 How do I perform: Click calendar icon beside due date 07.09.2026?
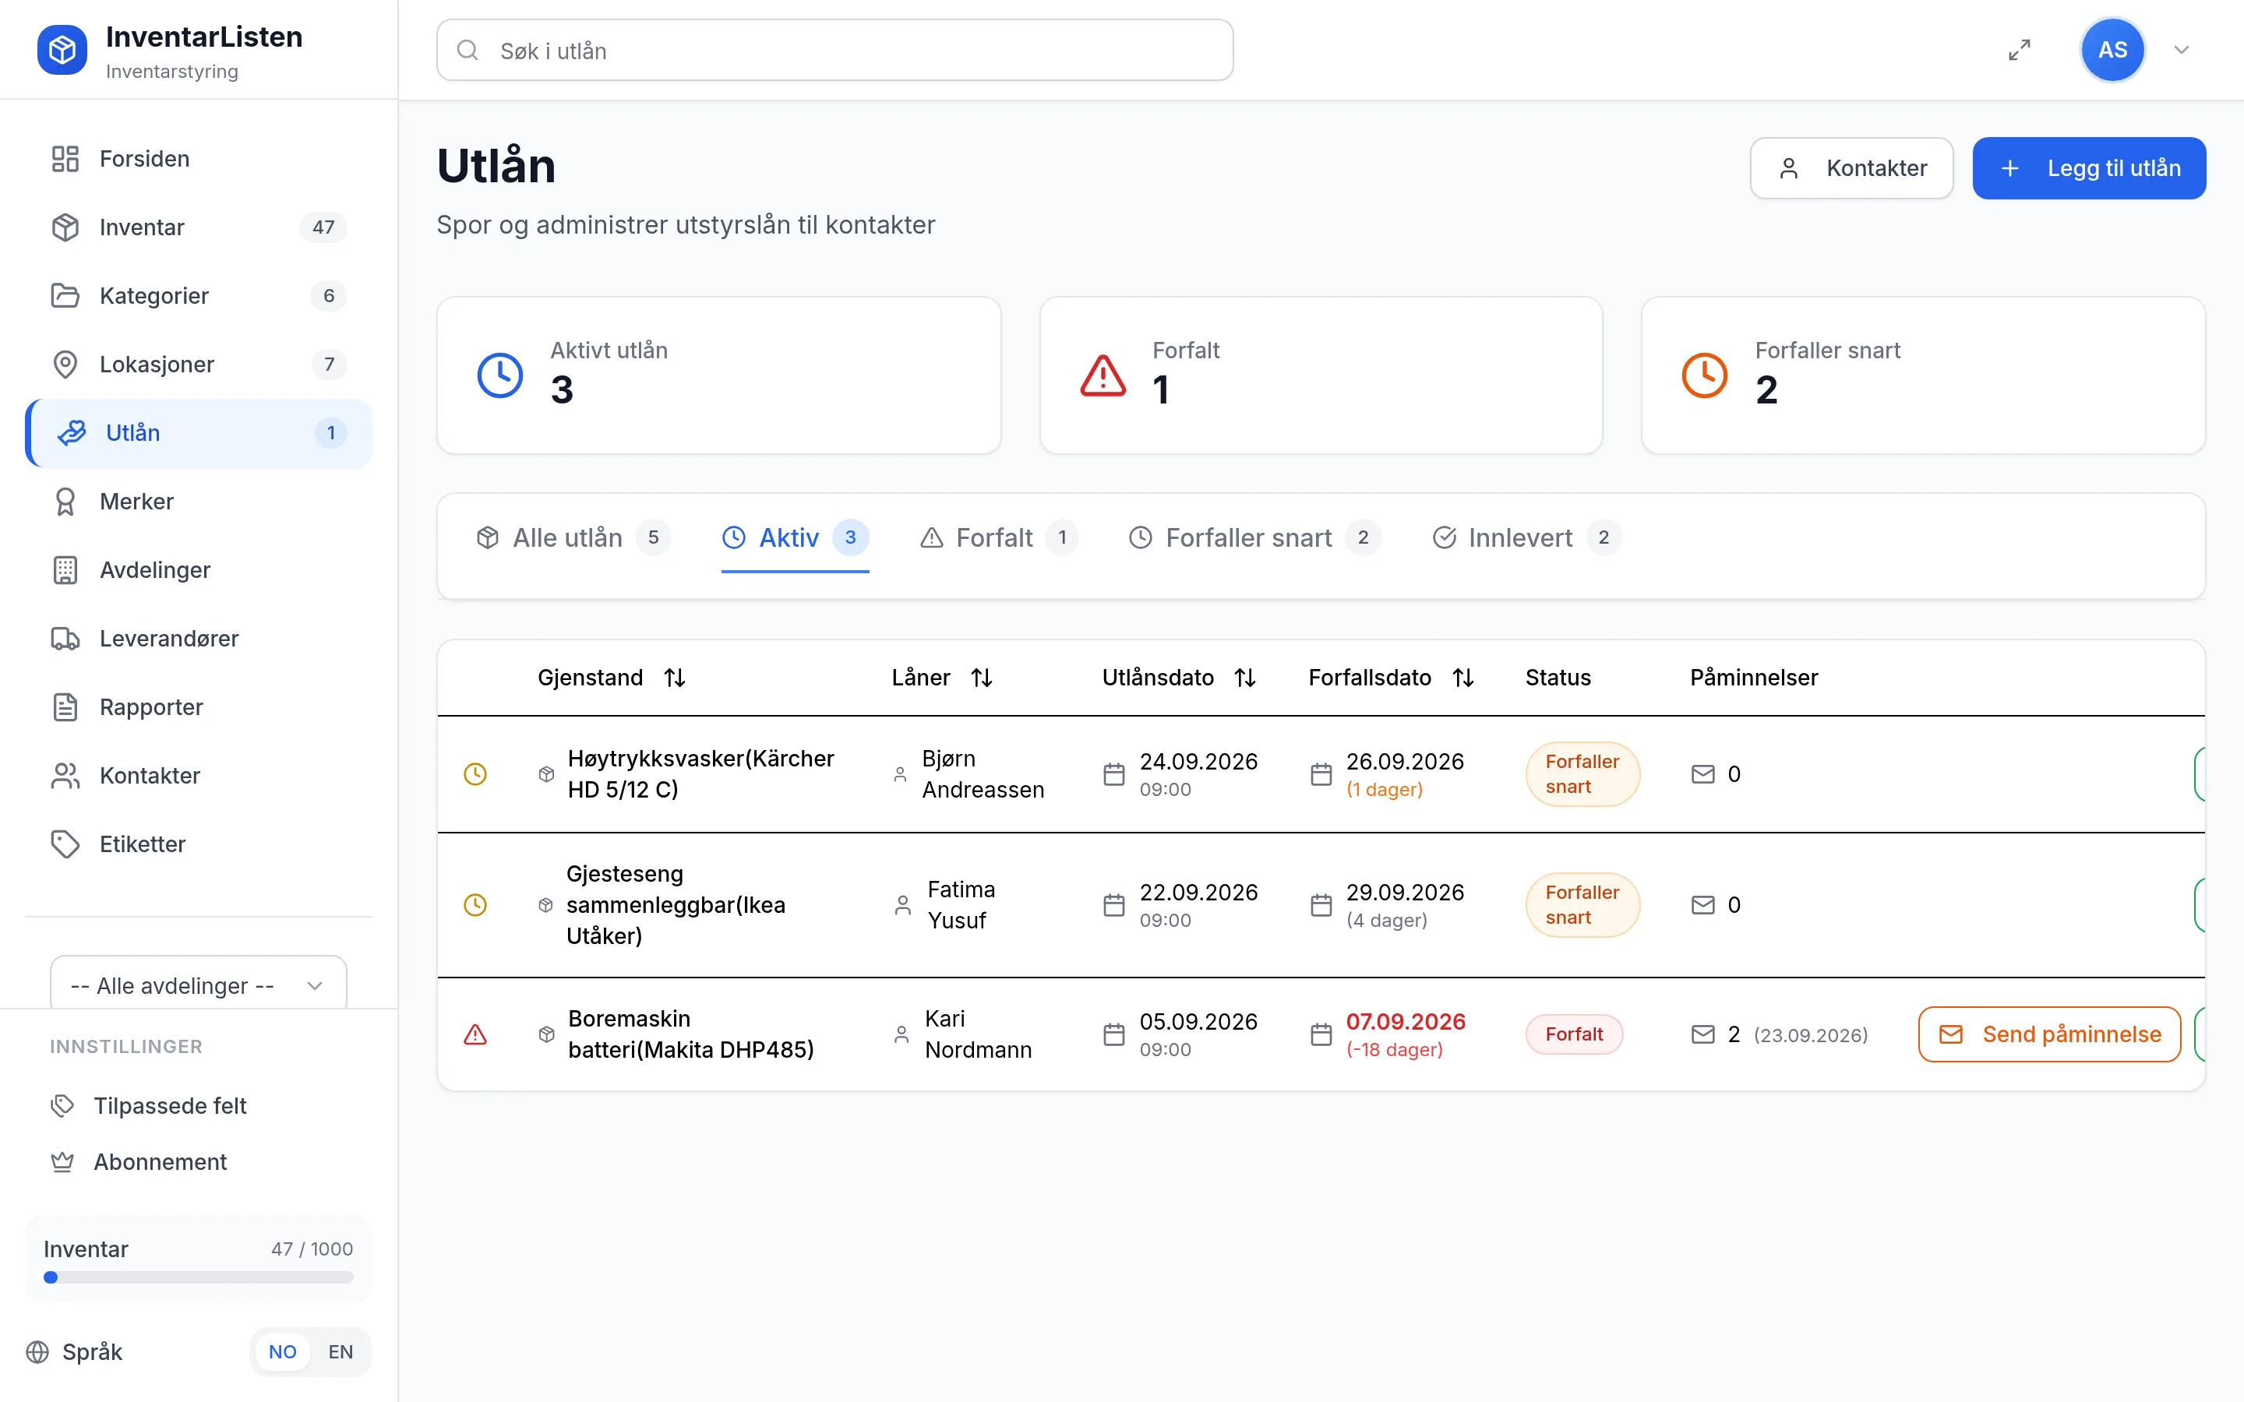click(1321, 1035)
